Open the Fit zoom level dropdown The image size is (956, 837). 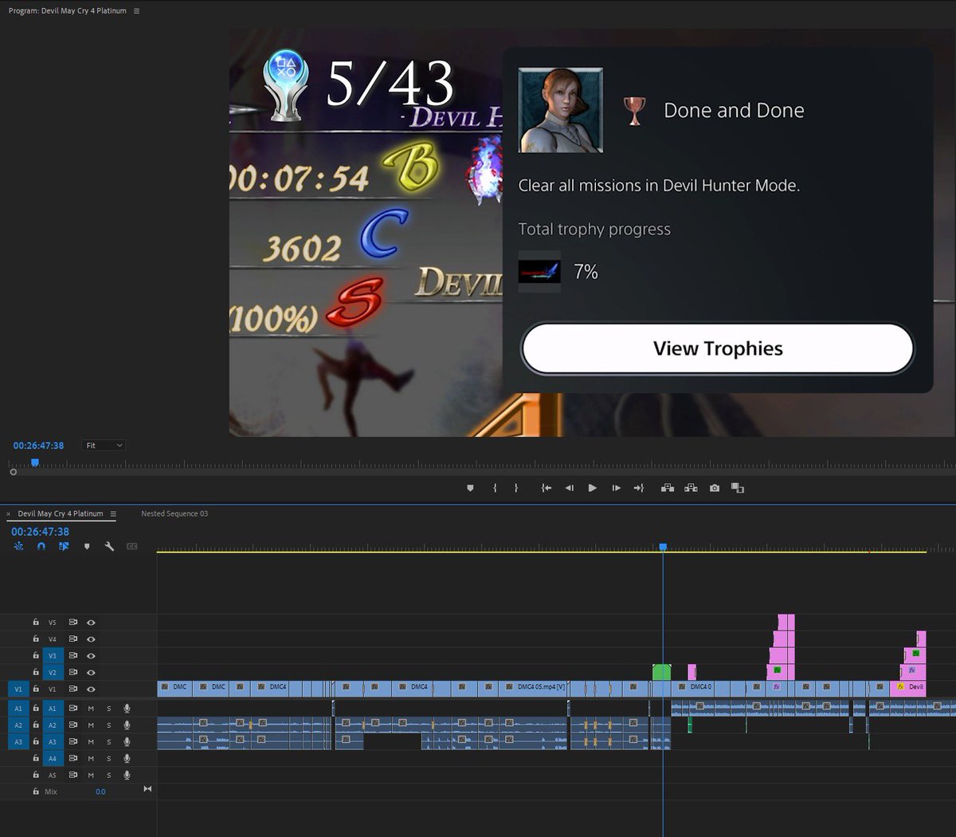tap(104, 446)
